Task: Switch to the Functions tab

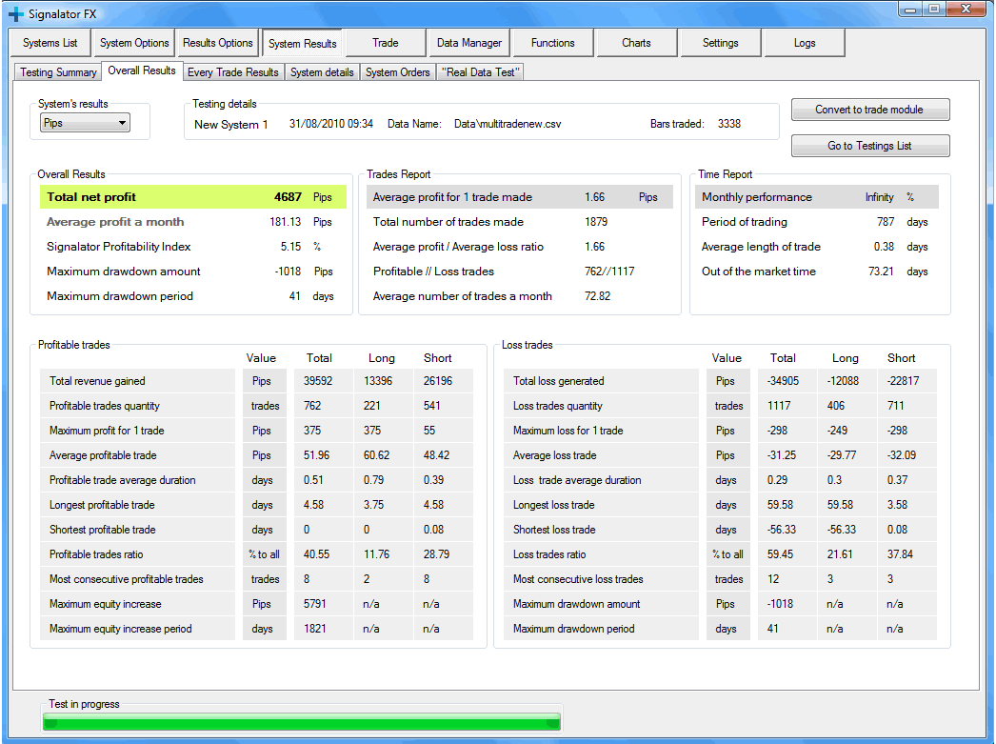Action: click(552, 43)
